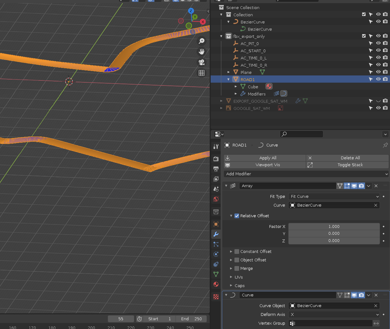Collapse the Array modifier panel
This screenshot has height=329, width=390.
click(226, 186)
